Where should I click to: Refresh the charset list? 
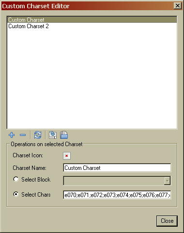(38, 135)
